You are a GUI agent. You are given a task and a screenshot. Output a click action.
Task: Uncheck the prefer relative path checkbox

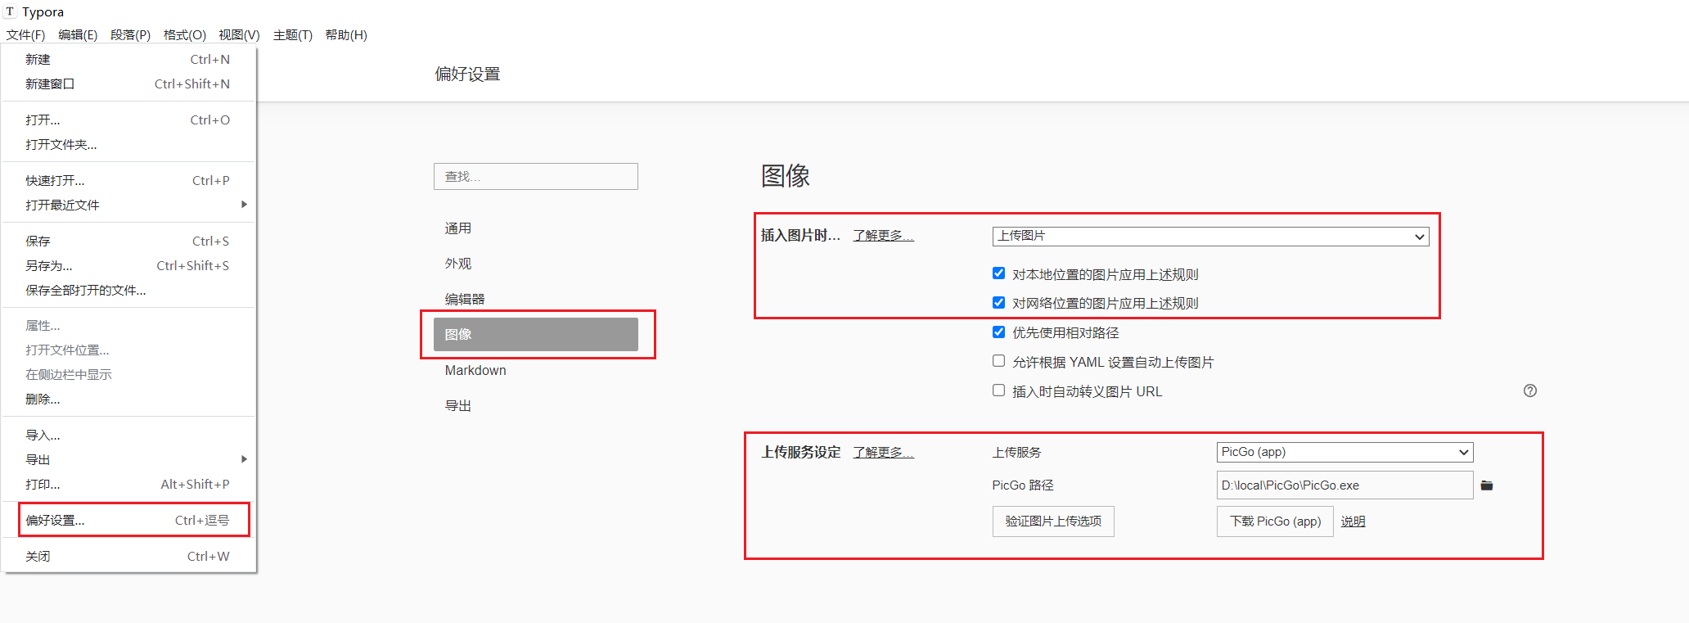[x=998, y=332]
